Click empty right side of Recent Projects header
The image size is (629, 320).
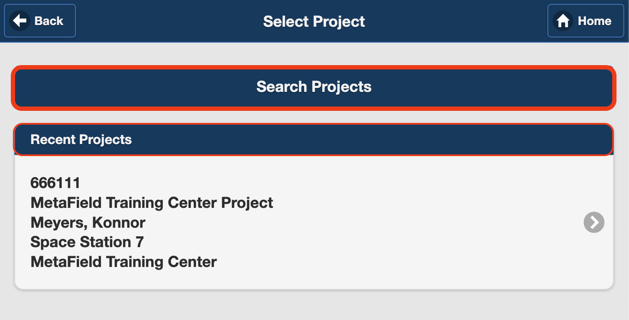[431, 140]
